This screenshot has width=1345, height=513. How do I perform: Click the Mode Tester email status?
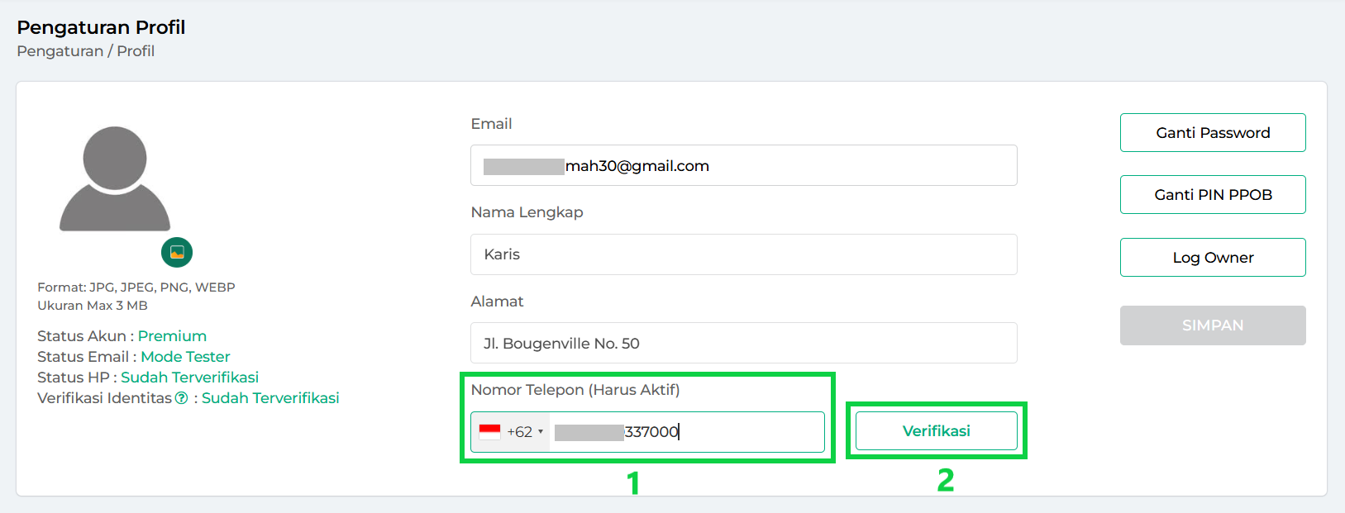185,357
